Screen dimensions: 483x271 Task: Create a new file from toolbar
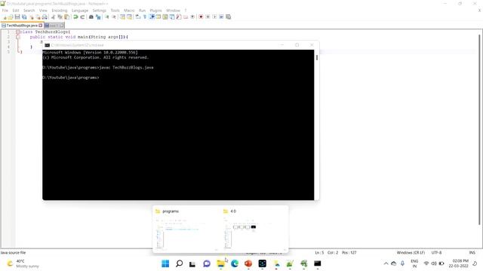[x=5, y=17]
